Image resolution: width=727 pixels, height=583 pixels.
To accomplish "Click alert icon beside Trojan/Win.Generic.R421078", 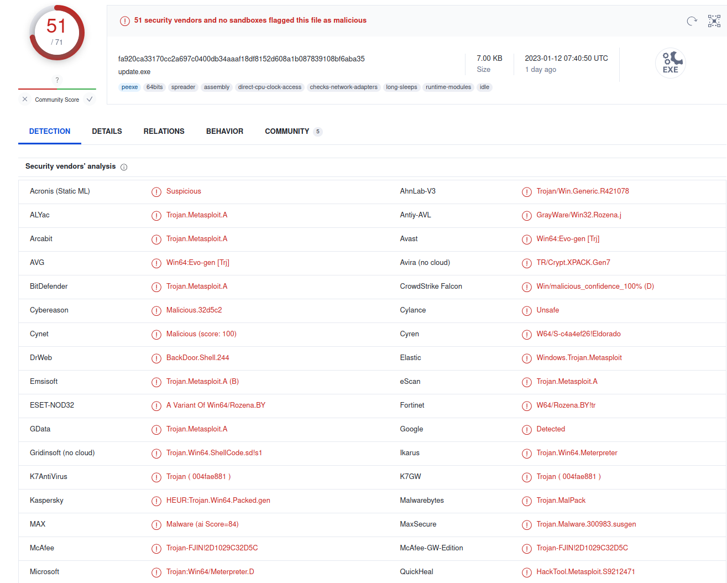I will pyautogui.click(x=527, y=192).
